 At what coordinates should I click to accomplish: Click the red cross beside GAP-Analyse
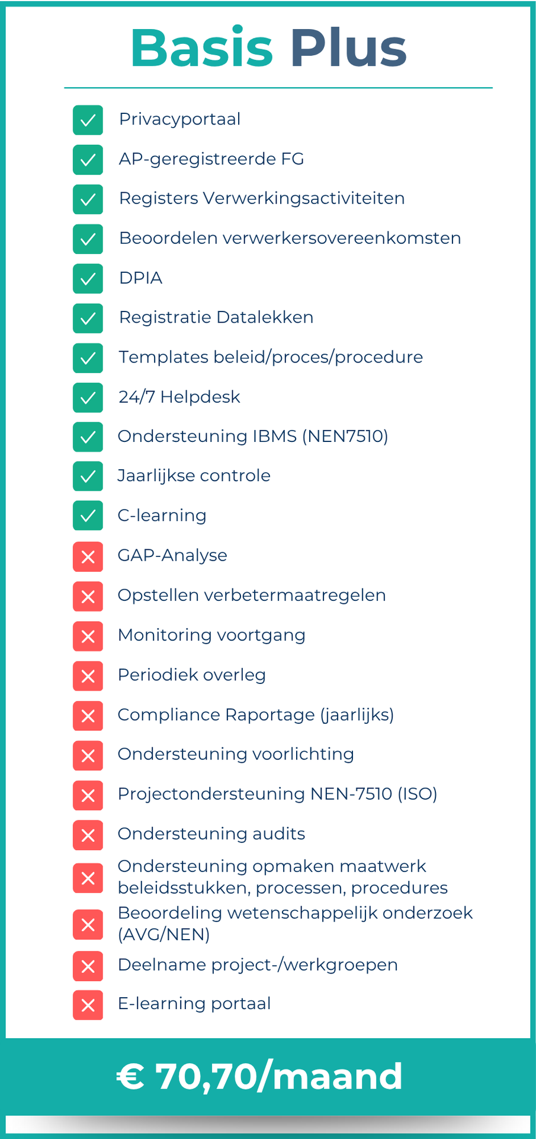[x=88, y=556]
